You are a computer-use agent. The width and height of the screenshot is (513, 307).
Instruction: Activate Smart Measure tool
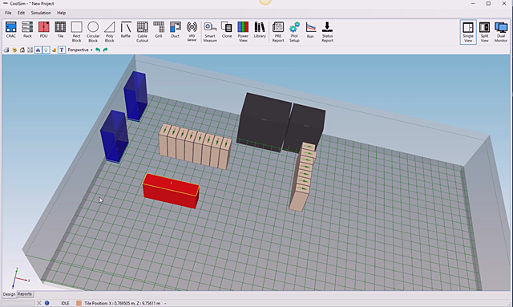[x=210, y=32]
